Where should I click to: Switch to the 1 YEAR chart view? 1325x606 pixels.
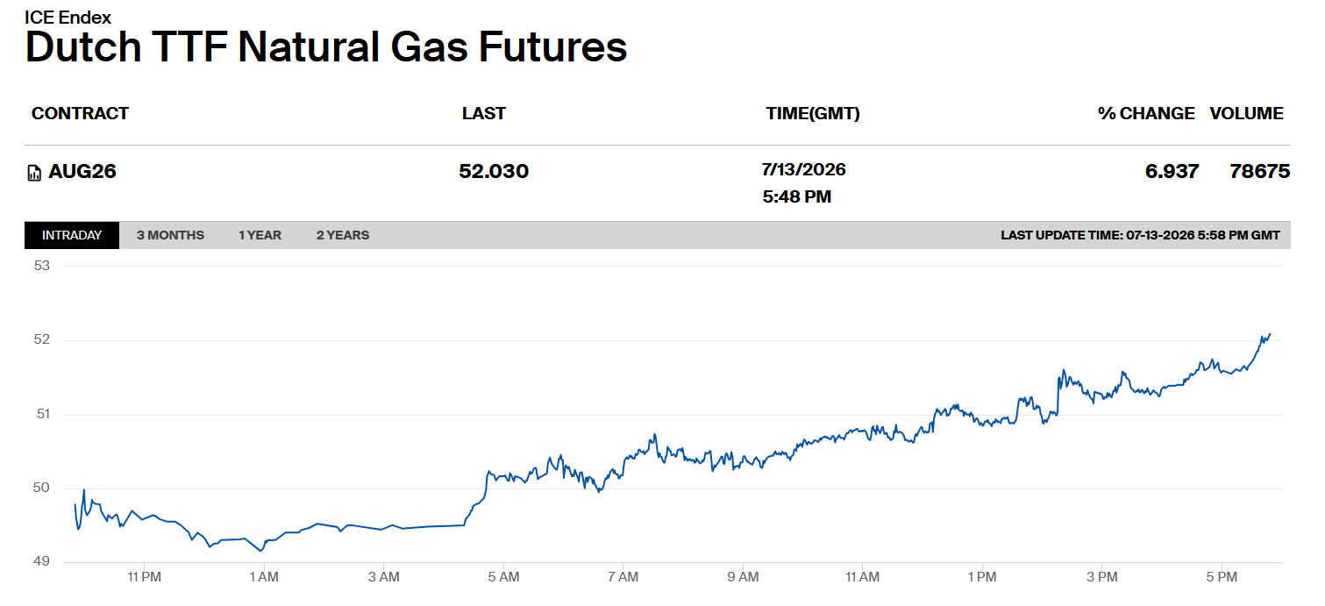click(x=260, y=235)
